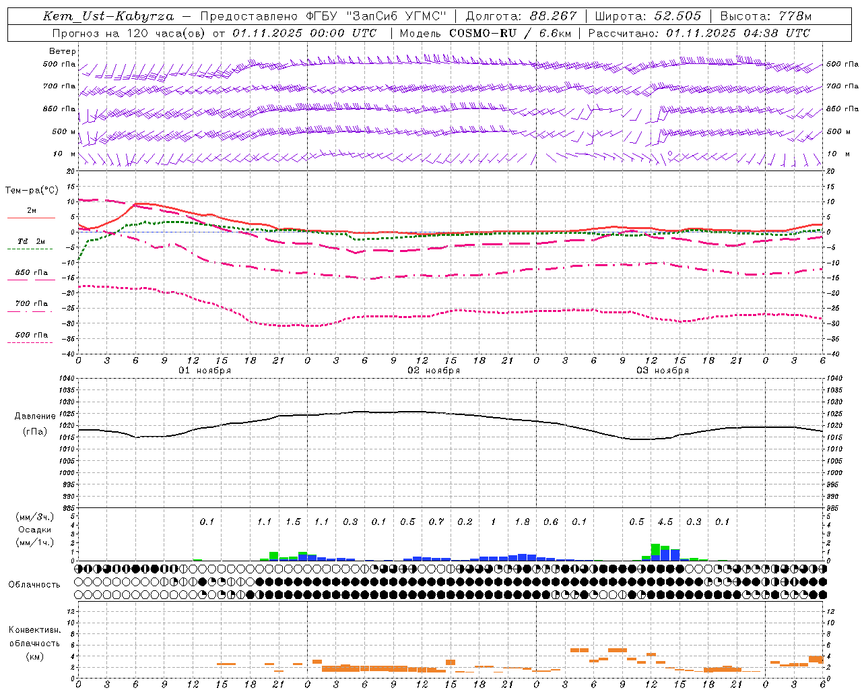This screenshot has height=690, width=862.
Task: Click the 01 ноября date label
Action: (205, 371)
